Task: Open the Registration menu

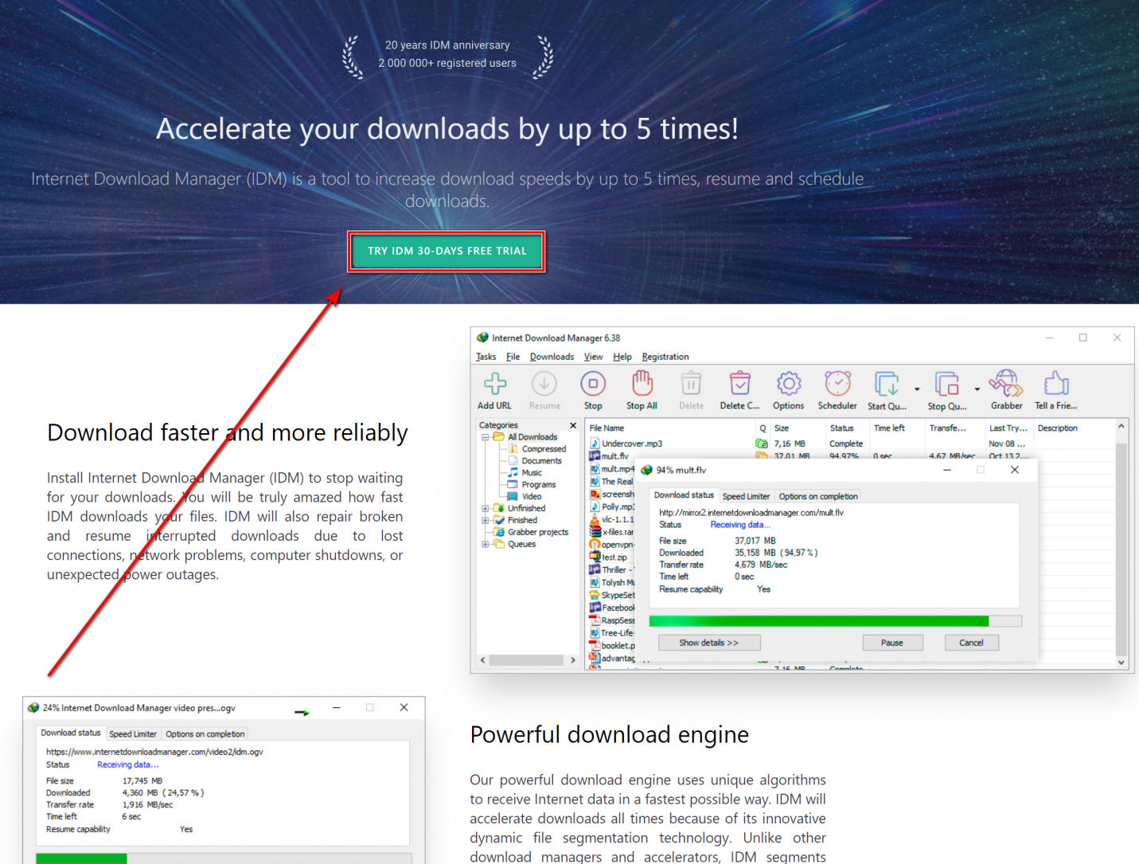Action: pos(665,357)
